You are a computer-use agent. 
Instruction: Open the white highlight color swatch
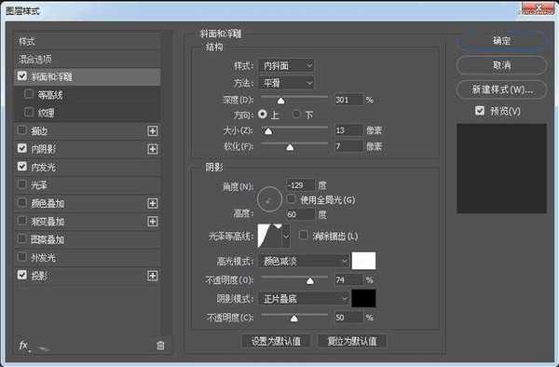point(363,261)
